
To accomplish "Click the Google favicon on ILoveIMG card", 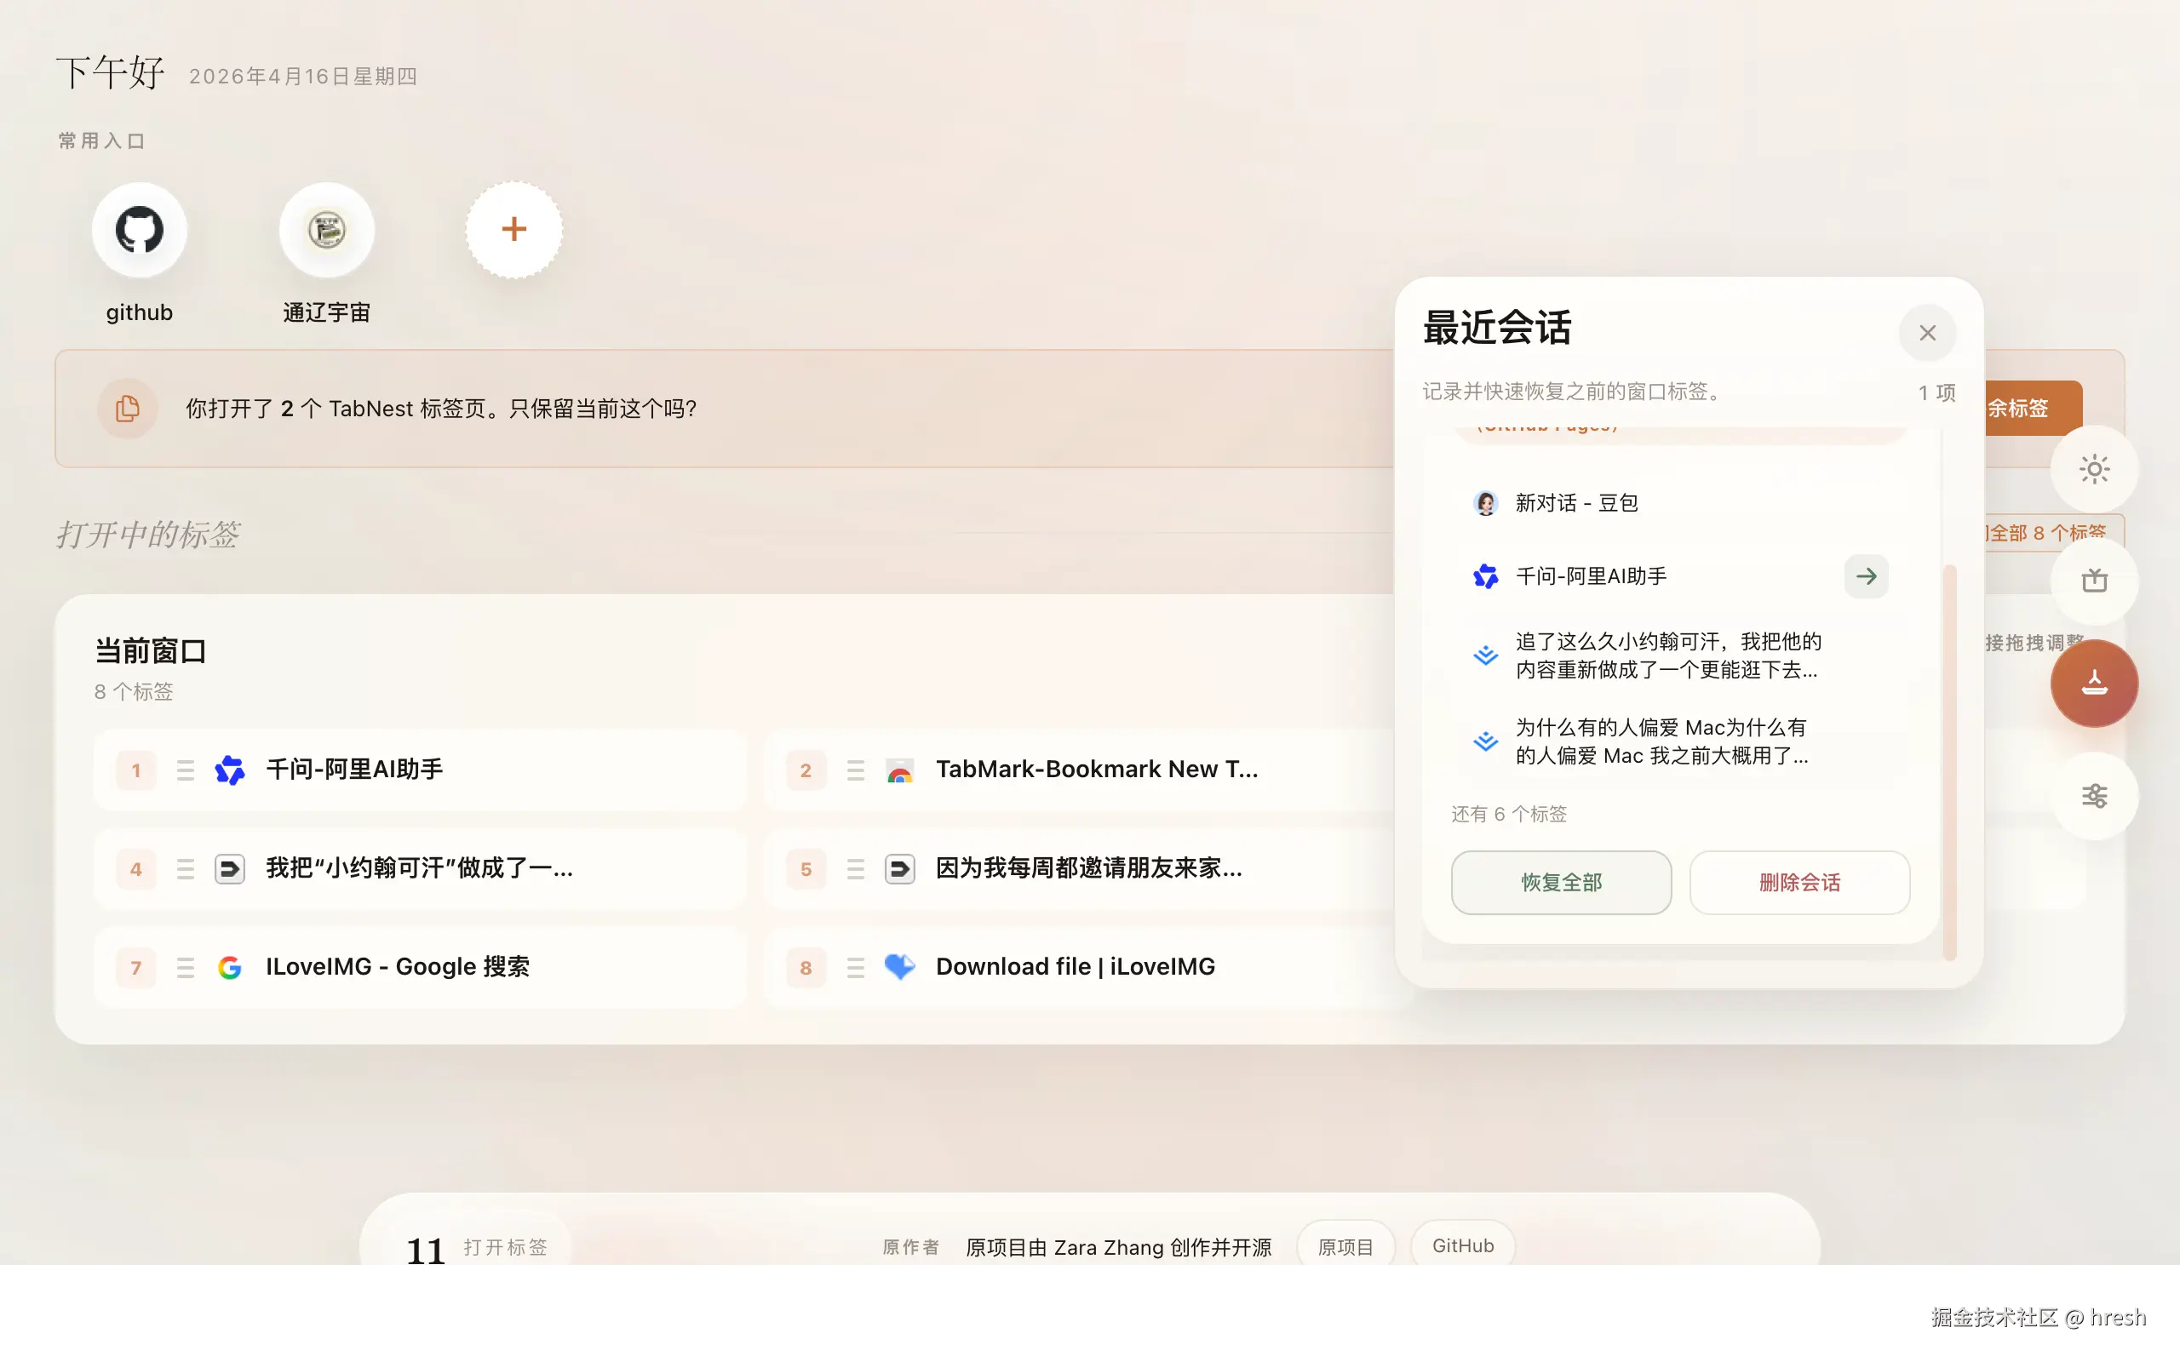I will tap(231, 966).
